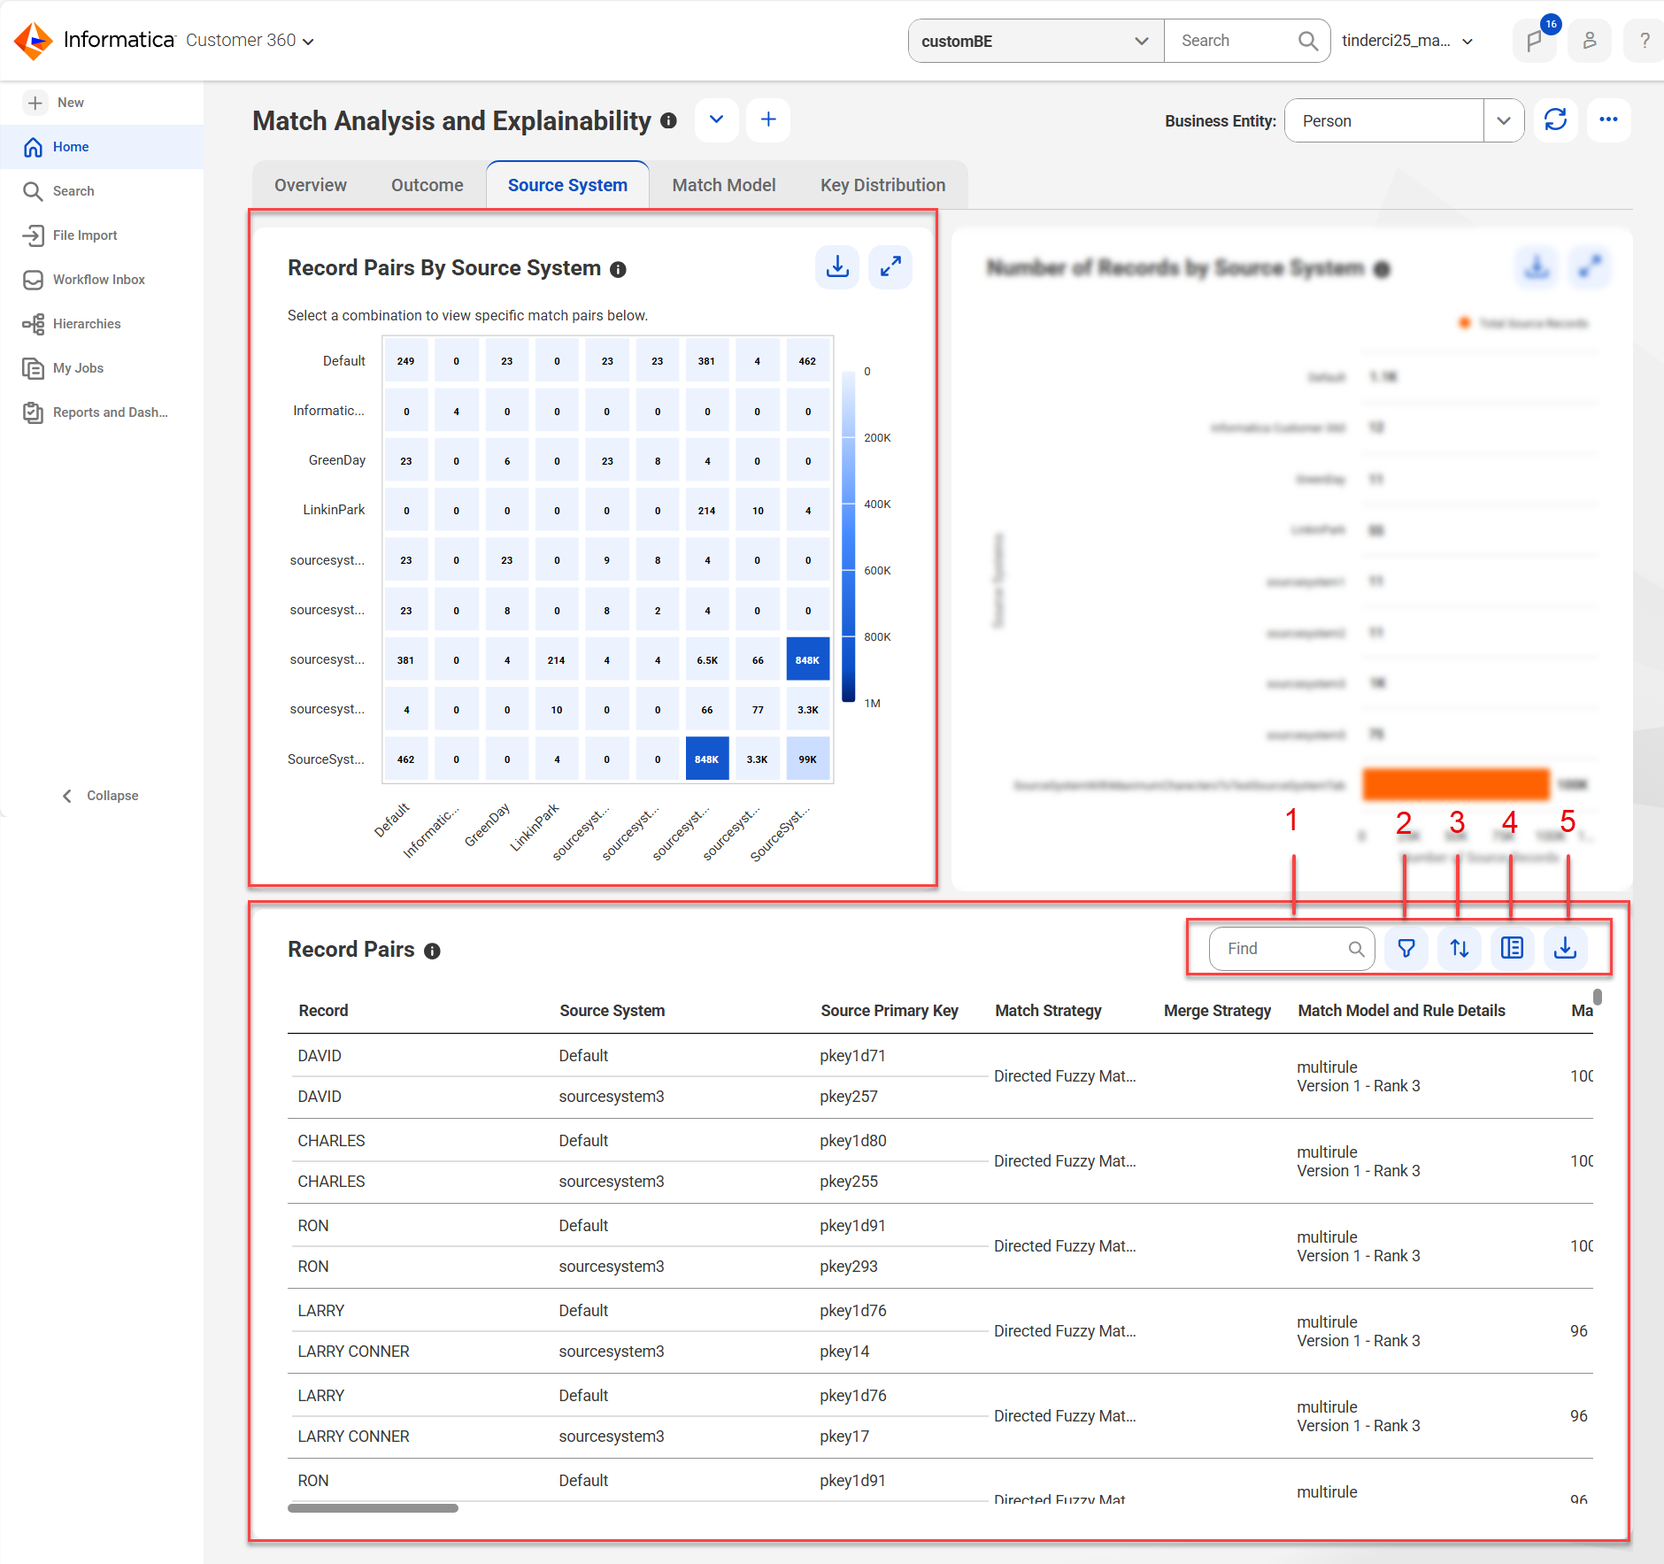Open the notifications flag icon
1664x1564 pixels.
click(1535, 41)
